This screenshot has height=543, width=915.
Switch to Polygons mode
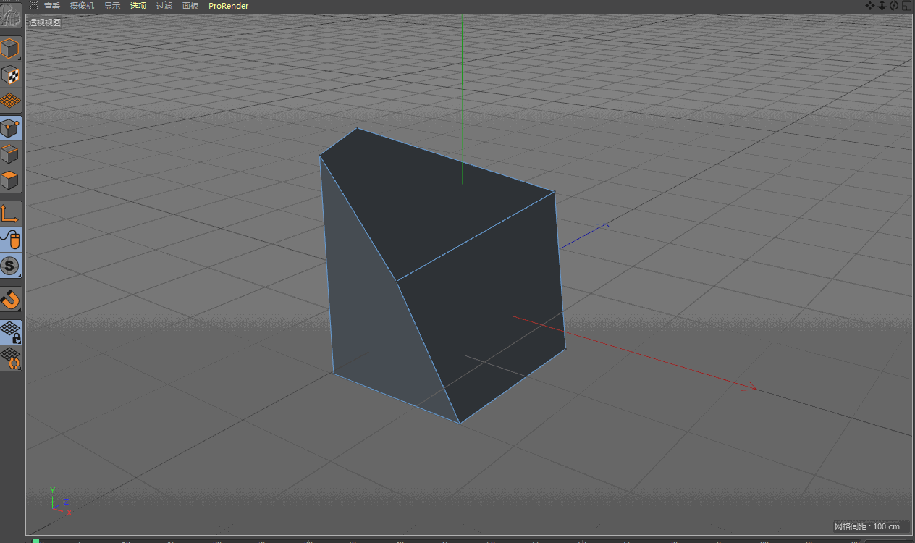click(10, 180)
